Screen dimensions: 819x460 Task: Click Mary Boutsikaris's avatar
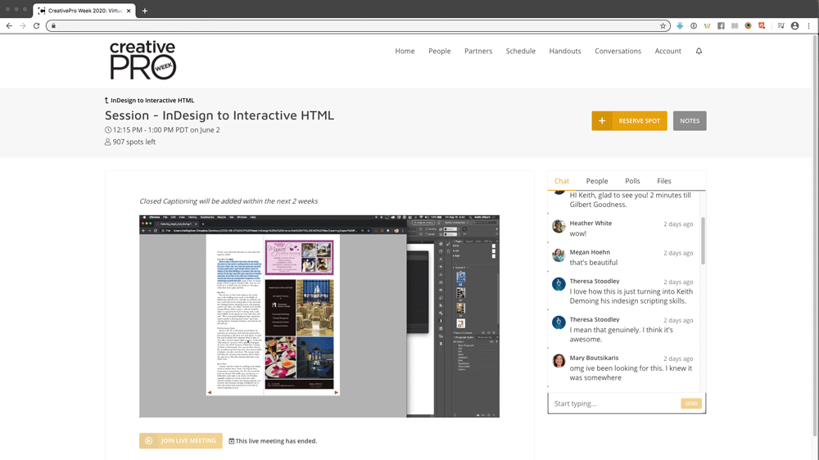[x=559, y=361]
